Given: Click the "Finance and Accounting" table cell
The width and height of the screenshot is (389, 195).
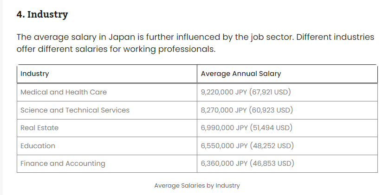Looking at the screenshot, I should [x=63, y=164].
